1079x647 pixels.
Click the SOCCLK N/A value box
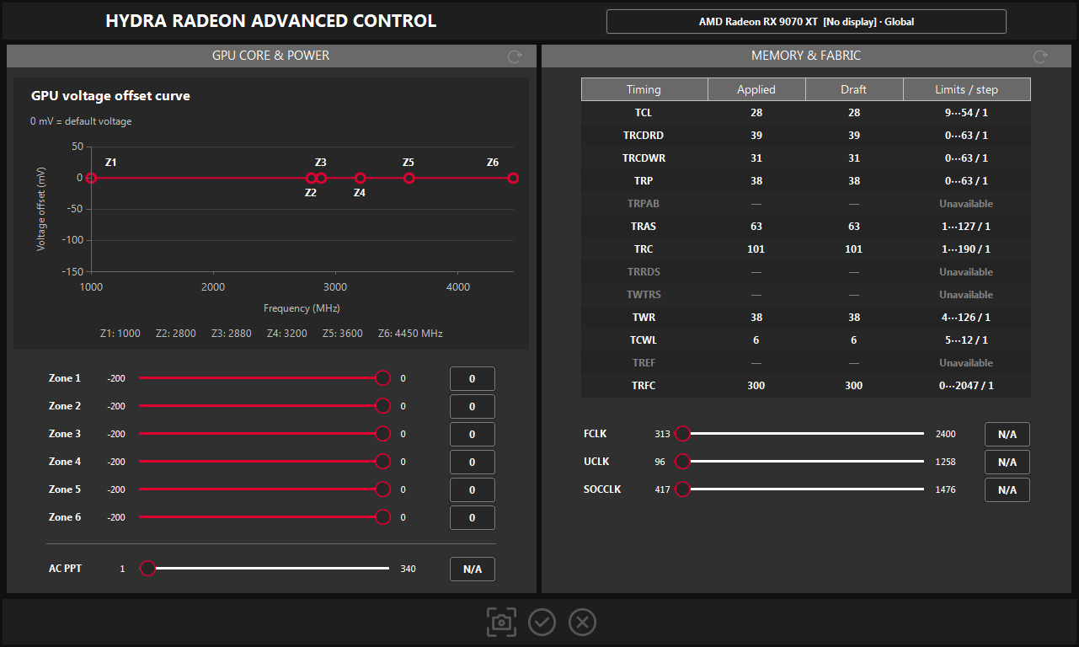[x=1007, y=490]
